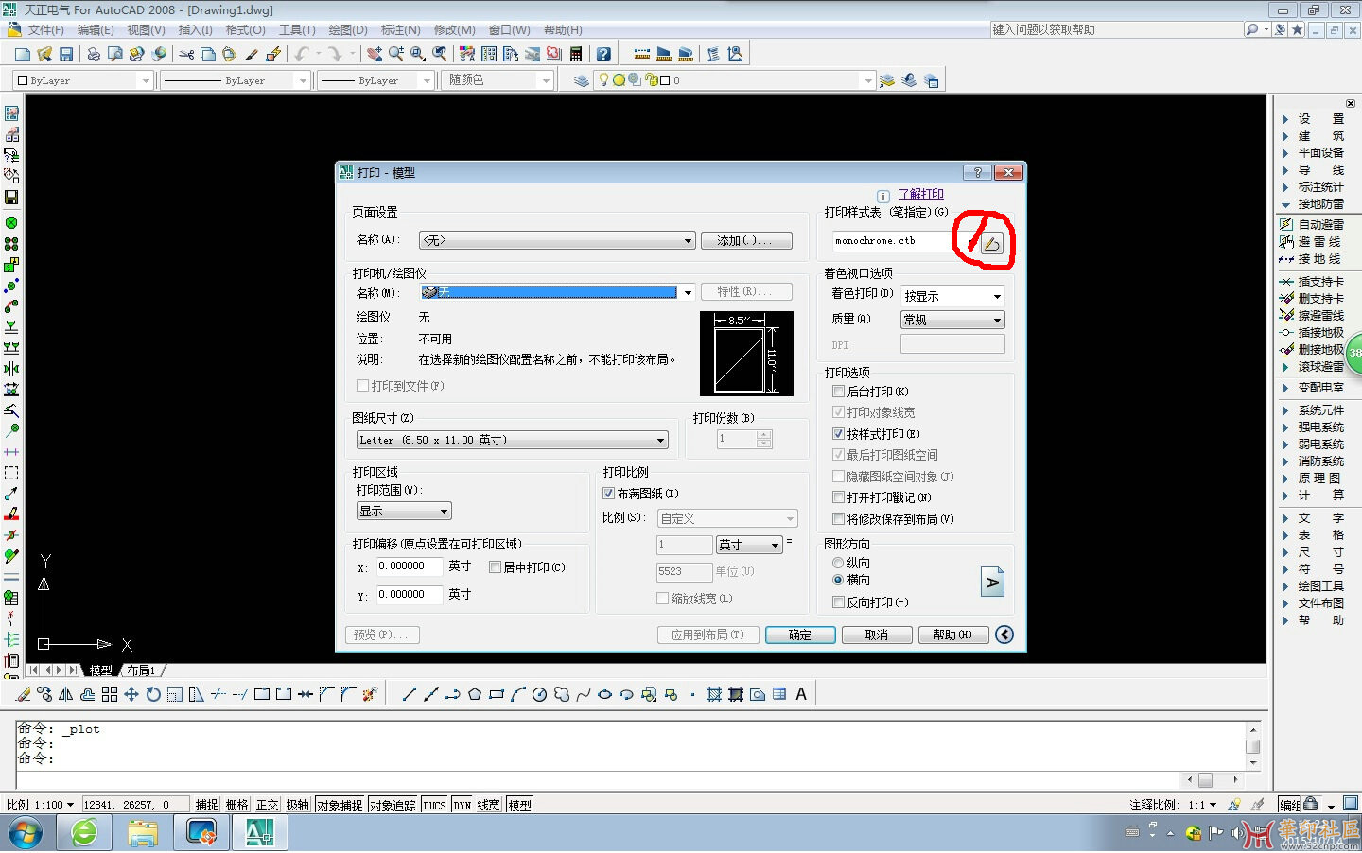Open 标注(N) menu
1362x853 pixels.
click(400, 30)
